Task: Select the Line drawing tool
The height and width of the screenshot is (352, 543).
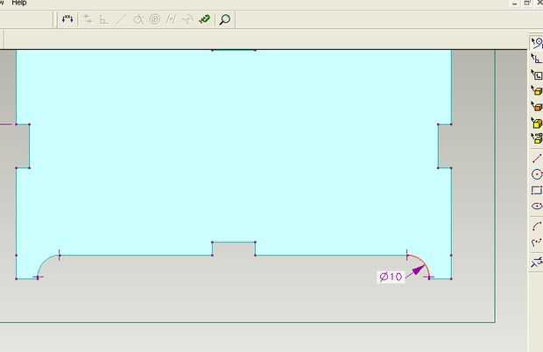Action: [537, 158]
